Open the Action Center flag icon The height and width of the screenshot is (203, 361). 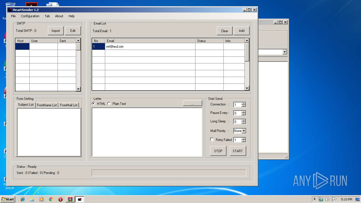334,199
